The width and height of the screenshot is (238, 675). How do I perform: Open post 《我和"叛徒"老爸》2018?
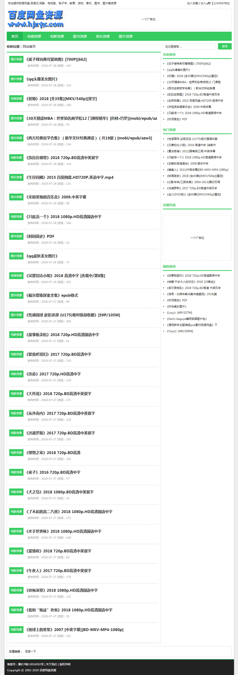click(x=69, y=610)
